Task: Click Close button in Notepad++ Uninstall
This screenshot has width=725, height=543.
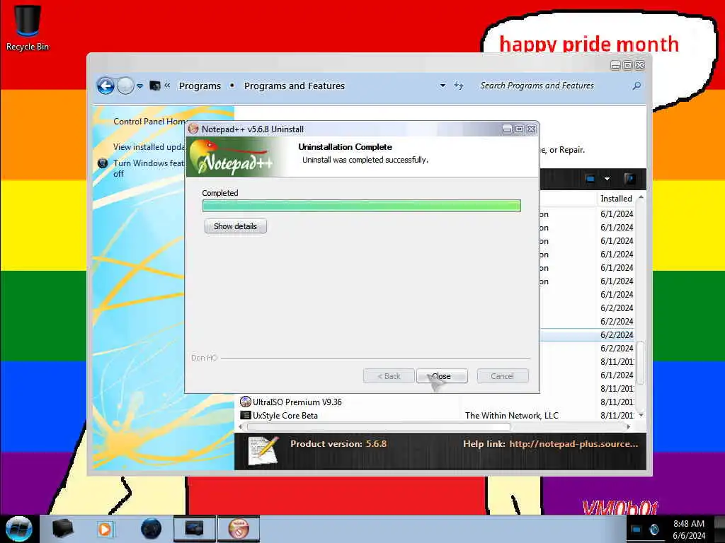Action: pos(442,376)
